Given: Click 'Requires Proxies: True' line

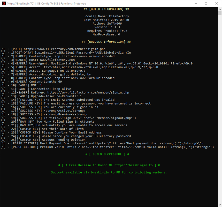Looking at the screenshot, I should (107, 31).
